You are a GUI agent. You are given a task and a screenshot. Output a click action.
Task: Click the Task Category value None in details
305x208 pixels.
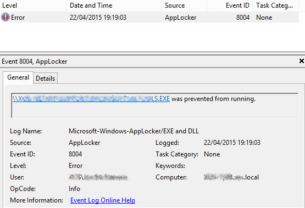pos(212,154)
